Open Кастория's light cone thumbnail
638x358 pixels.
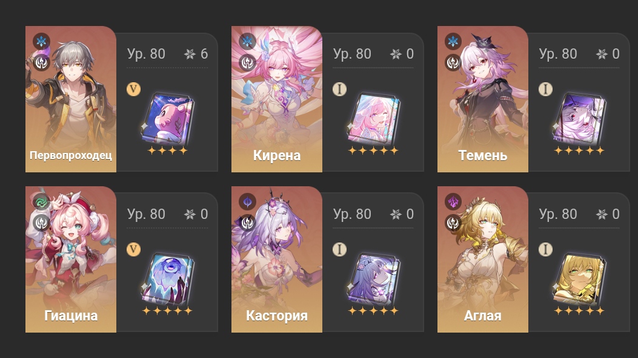(373, 279)
